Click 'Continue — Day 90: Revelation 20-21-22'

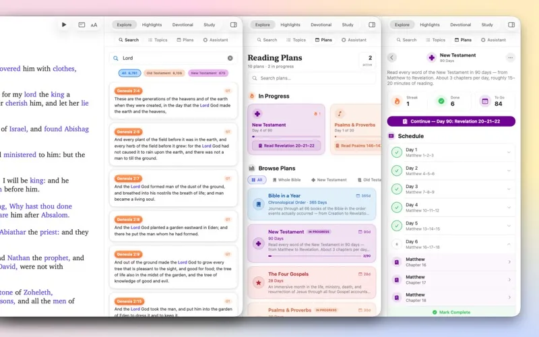451,121
